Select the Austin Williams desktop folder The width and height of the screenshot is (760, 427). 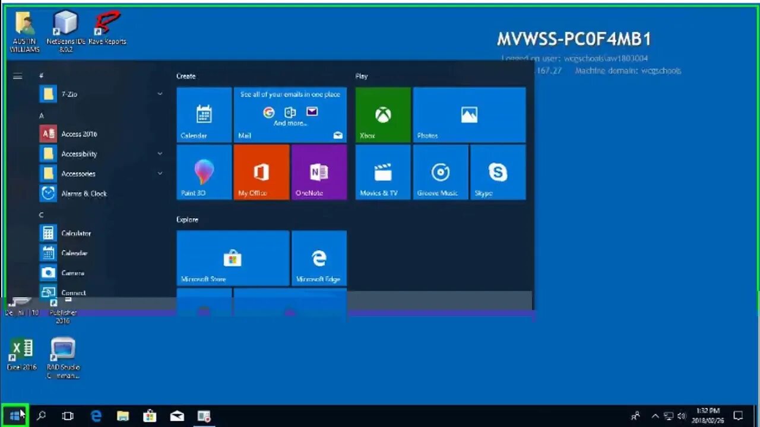tap(25, 32)
